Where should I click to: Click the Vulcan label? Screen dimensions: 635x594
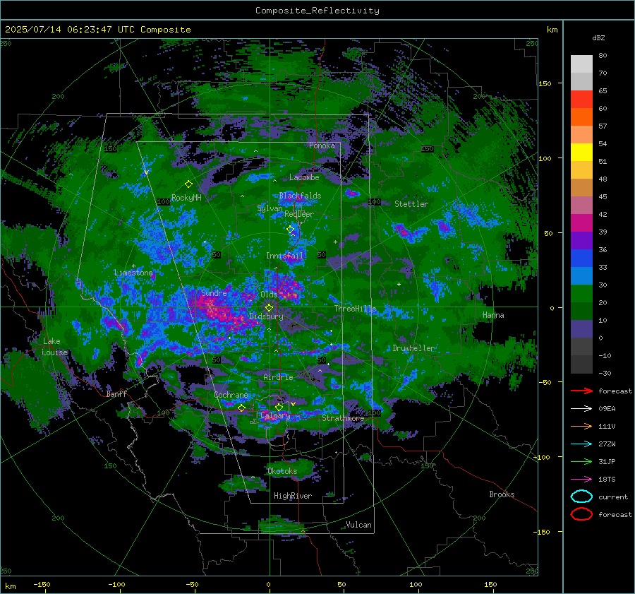tap(358, 525)
